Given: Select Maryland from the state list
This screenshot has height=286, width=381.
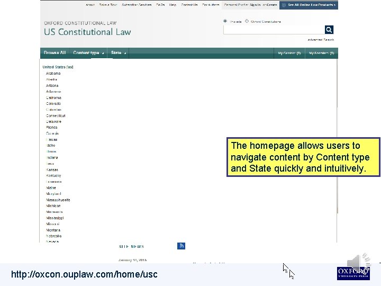Looking at the screenshot, I should pyautogui.click(x=53, y=194).
